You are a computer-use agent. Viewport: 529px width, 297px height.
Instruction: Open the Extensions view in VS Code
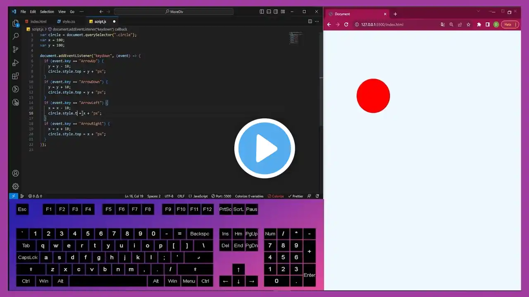pyautogui.click(x=16, y=76)
